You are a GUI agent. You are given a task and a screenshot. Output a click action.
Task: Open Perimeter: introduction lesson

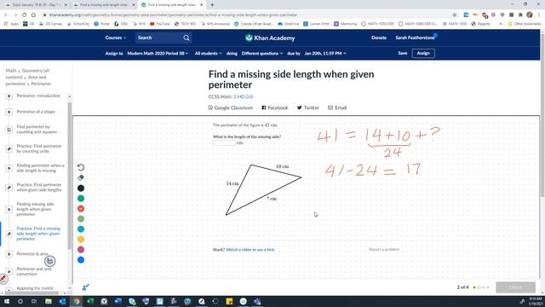tap(38, 96)
